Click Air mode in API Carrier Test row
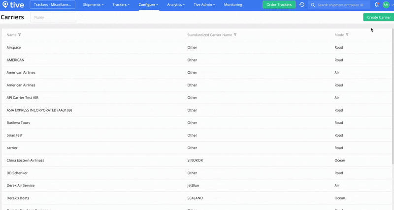The width and height of the screenshot is (394, 210). click(337, 97)
